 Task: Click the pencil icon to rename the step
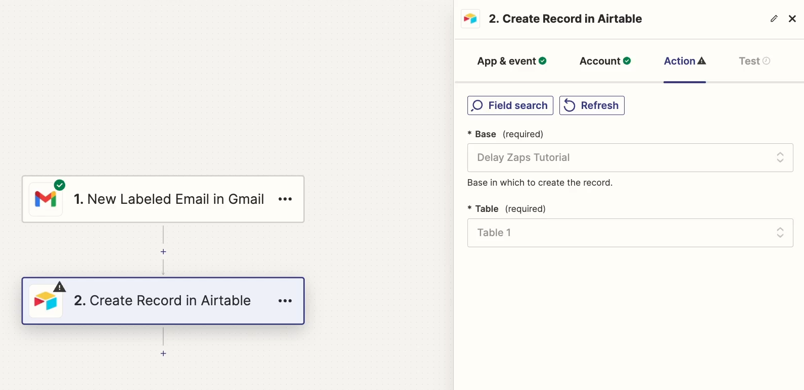(774, 19)
